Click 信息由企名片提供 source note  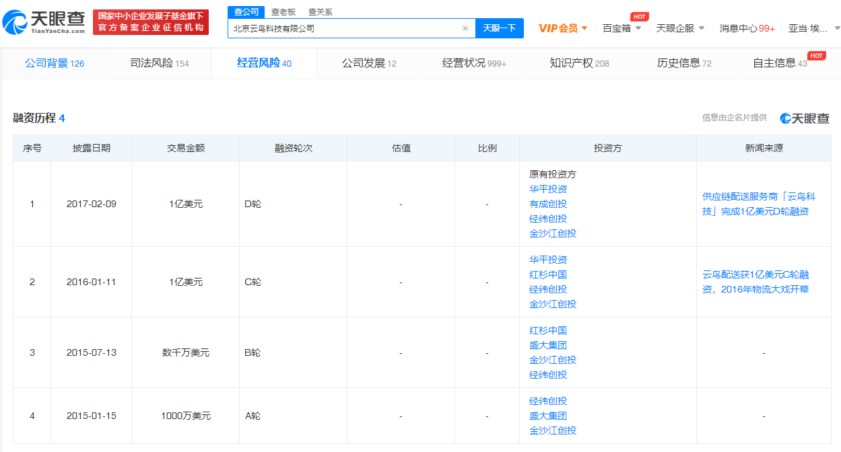click(735, 118)
